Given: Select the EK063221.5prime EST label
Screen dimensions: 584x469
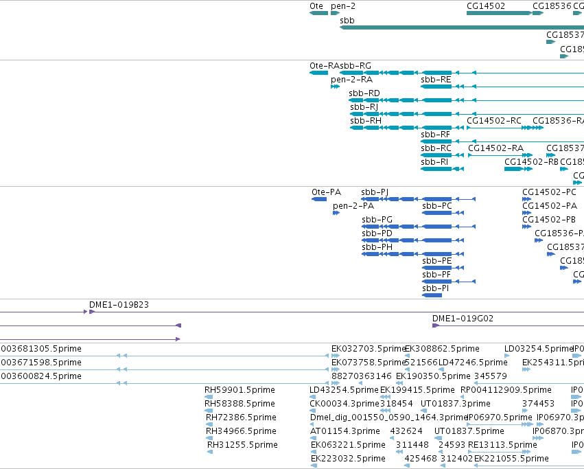Looking at the screenshot, I should pyautogui.click(x=348, y=445).
